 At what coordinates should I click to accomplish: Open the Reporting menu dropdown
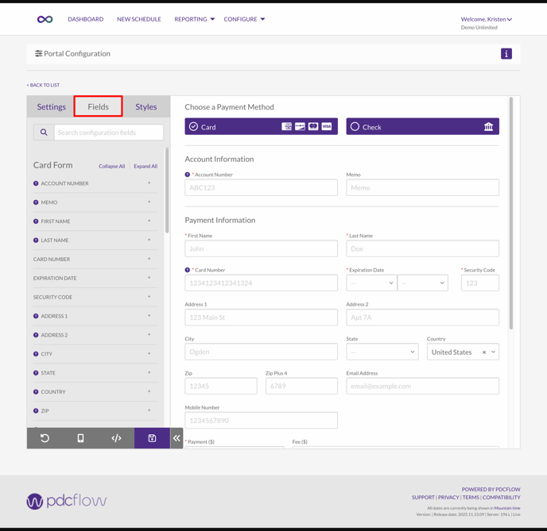[194, 19]
